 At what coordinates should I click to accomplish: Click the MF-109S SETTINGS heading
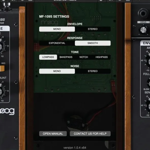pyautogui.click(x=54, y=16)
